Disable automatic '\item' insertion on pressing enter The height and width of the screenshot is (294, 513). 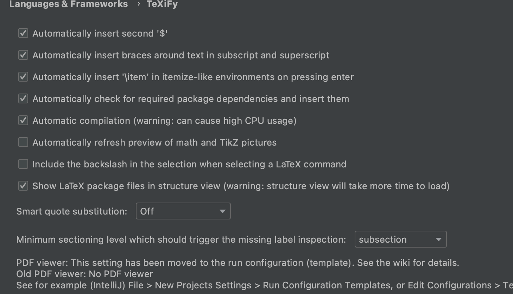(23, 77)
